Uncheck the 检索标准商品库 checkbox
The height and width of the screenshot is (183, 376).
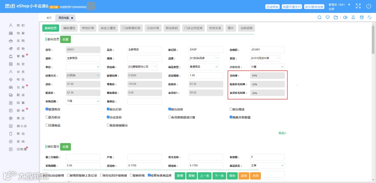click(149, 175)
